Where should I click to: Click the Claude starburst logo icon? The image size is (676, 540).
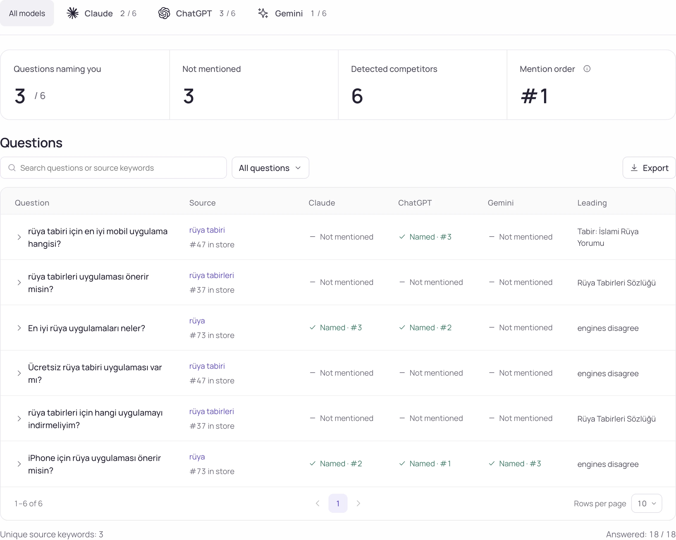[73, 13]
